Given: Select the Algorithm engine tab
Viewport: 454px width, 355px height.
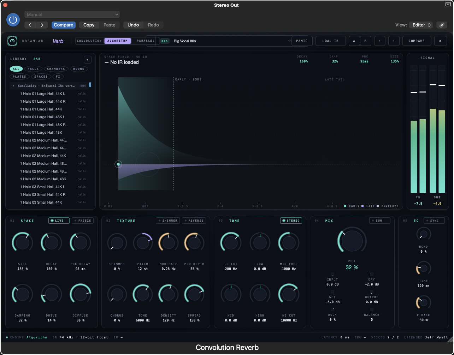Looking at the screenshot, I should (x=118, y=41).
